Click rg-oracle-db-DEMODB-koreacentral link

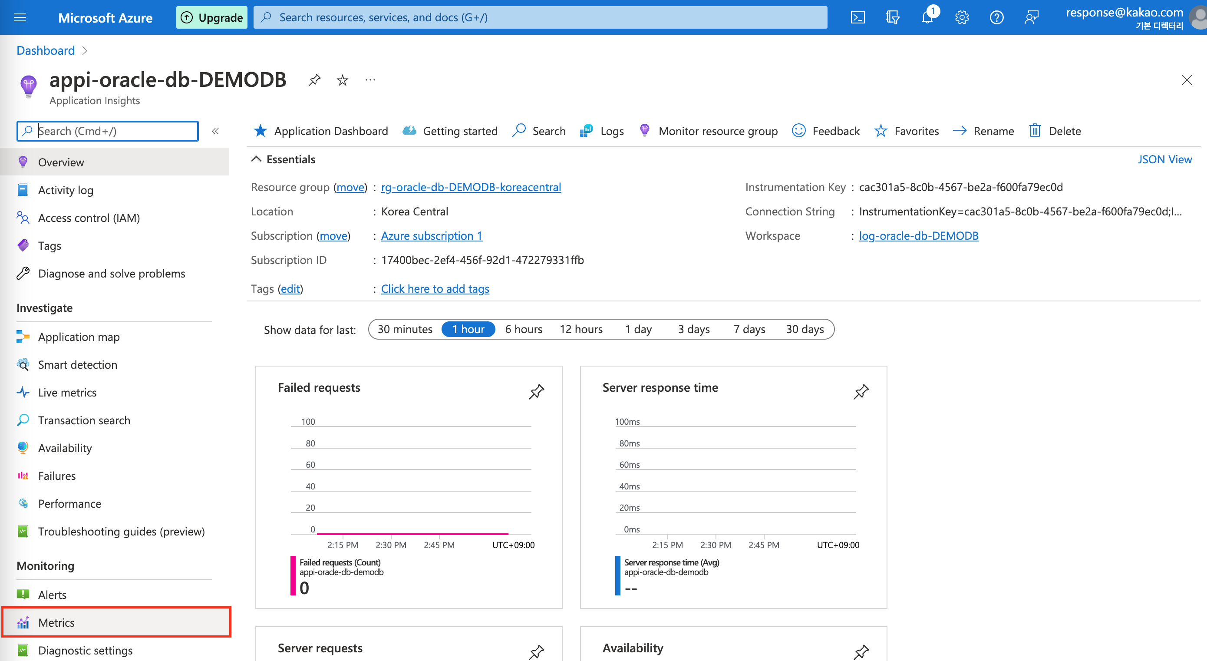click(x=472, y=186)
